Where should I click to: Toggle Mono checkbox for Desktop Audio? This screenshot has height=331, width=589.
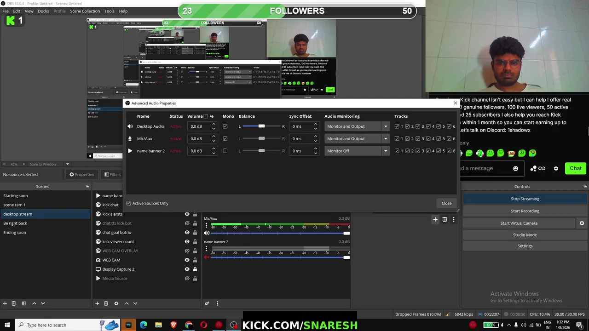(225, 126)
